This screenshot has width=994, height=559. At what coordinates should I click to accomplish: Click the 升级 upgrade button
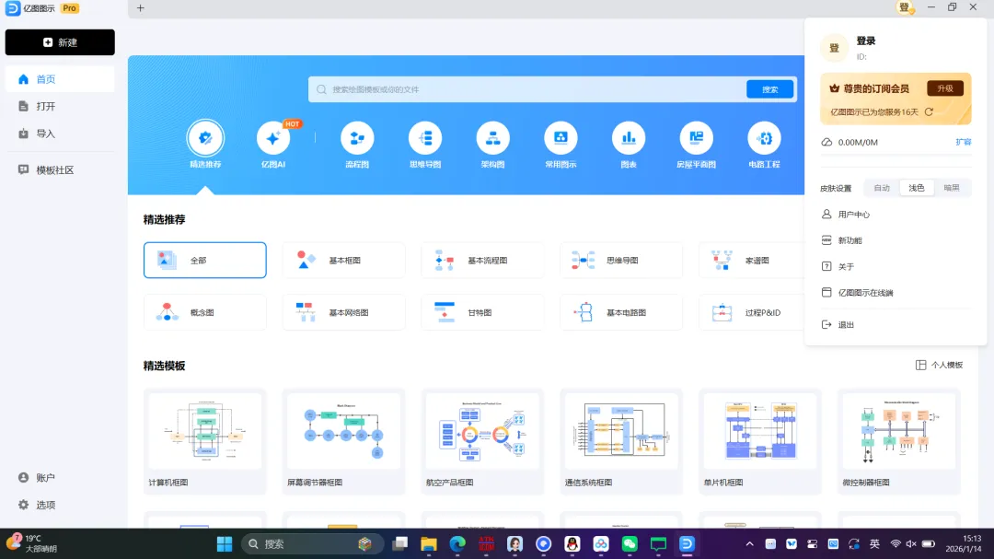(x=945, y=88)
